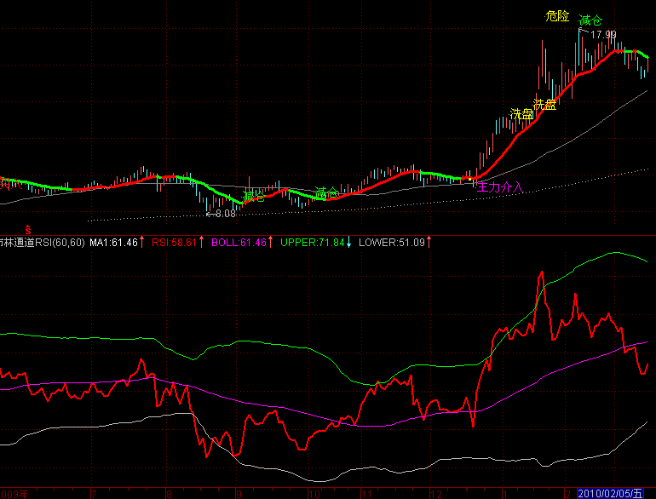The height and width of the screenshot is (499, 656).
Task: Click the 17.99 high price marker
Action: click(602, 34)
